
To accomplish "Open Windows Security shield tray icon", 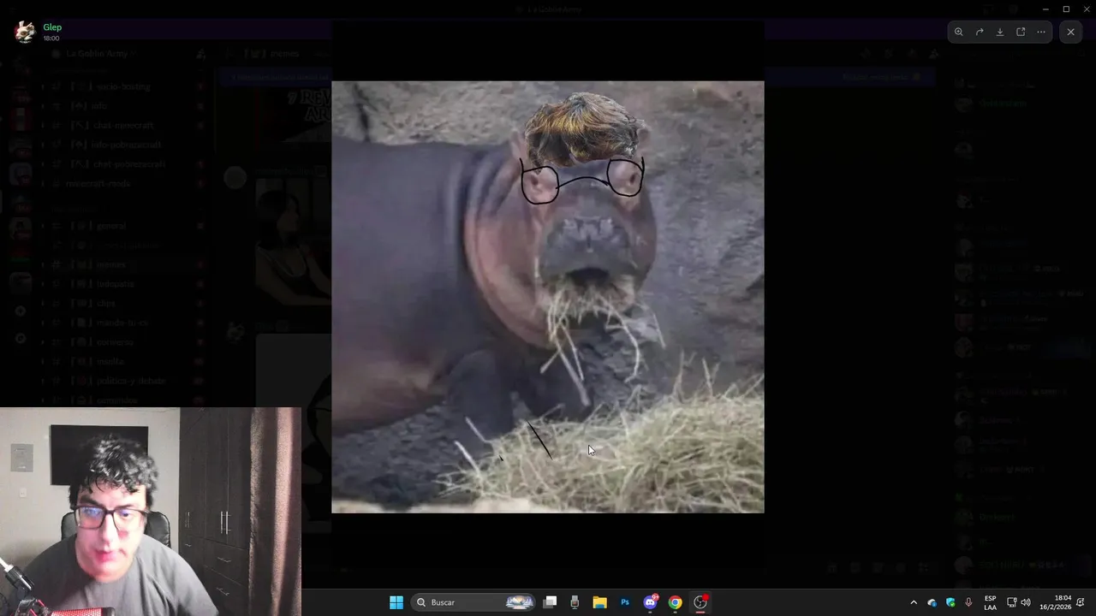I will point(950,602).
